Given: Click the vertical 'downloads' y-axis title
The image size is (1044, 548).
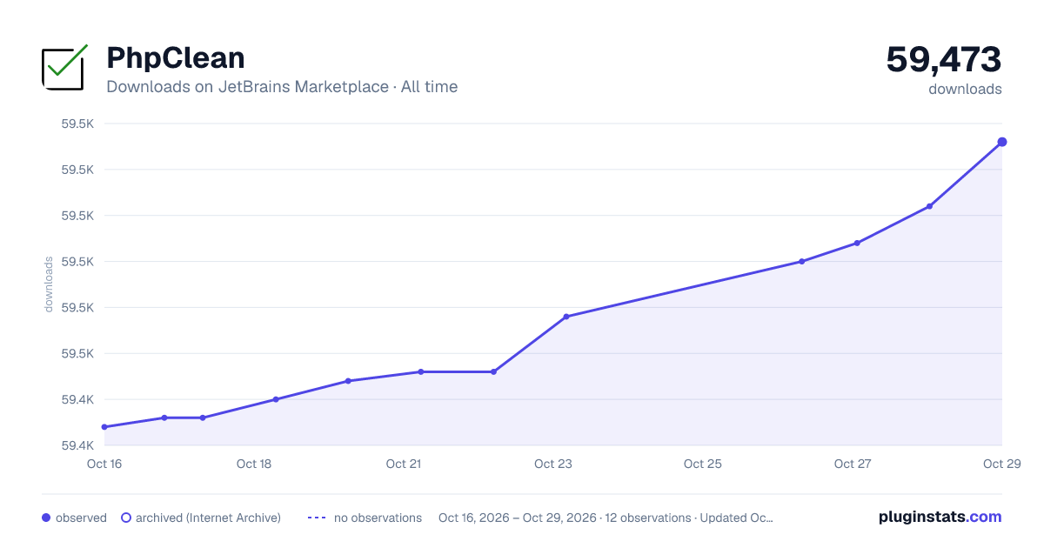Looking at the screenshot, I should click(x=49, y=284).
